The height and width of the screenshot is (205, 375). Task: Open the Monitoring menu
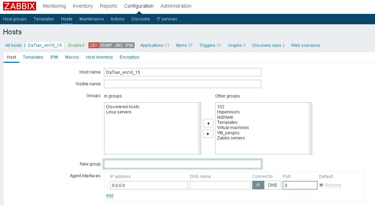click(x=54, y=6)
